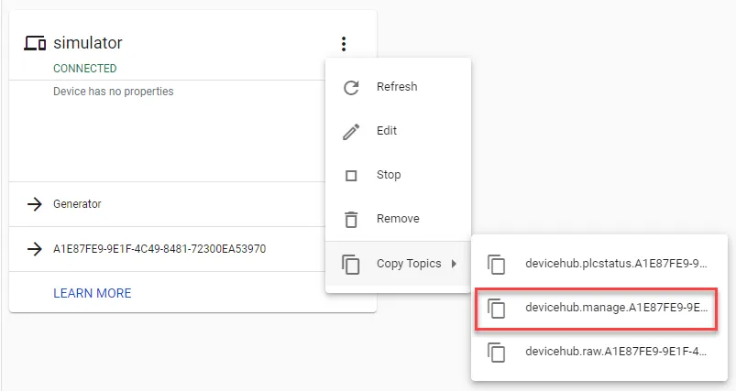Click the Refresh circular arrow icon
This screenshot has width=736, height=391.
351,87
